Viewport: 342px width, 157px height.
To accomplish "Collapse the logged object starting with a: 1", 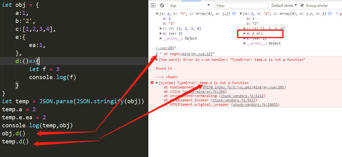I will 241,14.
